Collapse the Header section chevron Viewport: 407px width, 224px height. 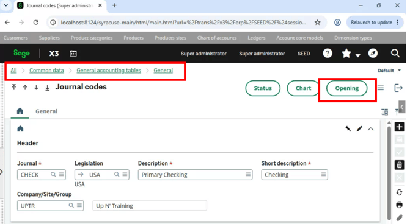click(x=371, y=129)
